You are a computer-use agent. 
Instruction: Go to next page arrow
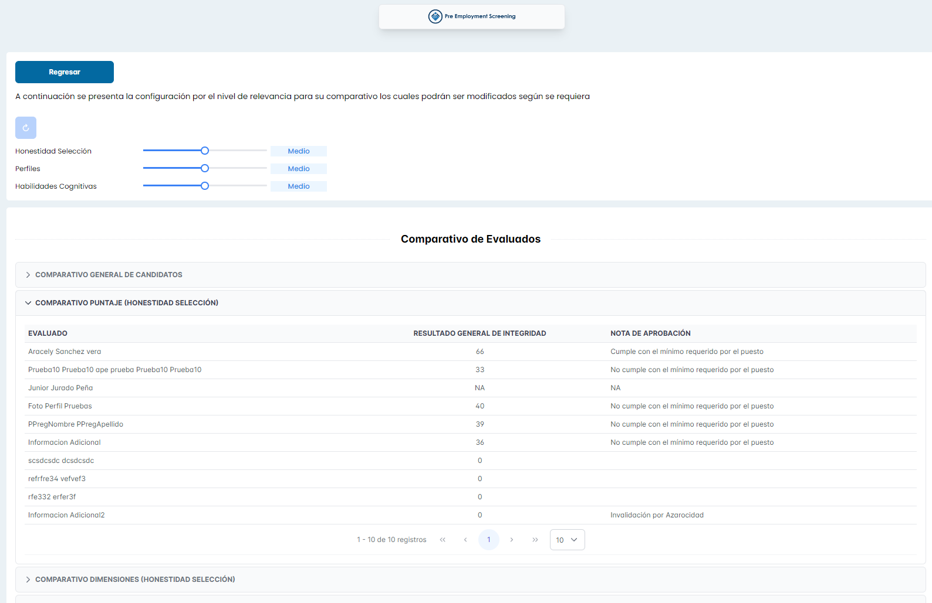coord(512,540)
